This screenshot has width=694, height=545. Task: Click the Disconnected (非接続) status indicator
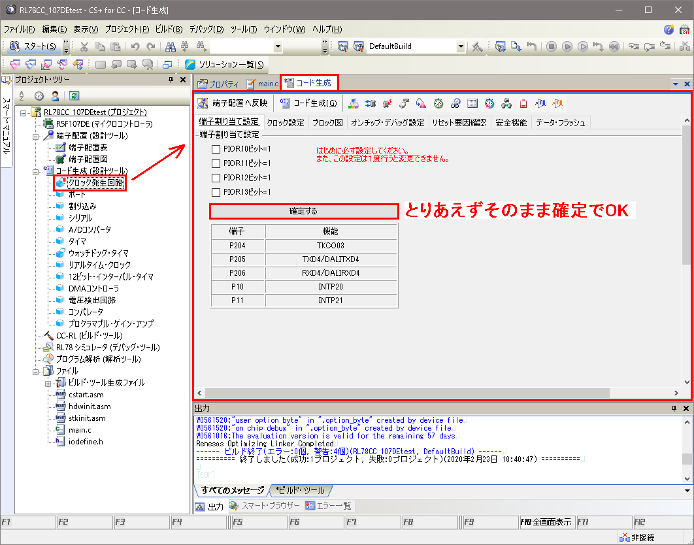click(x=637, y=537)
